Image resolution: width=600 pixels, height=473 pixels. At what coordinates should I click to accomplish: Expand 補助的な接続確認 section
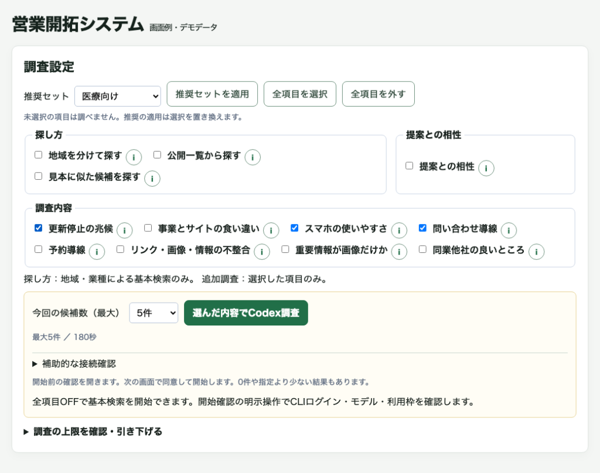pos(74,364)
